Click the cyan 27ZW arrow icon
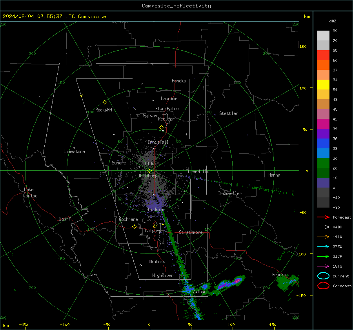Image resolution: width=353 pixels, height=330 pixels. pos(323,247)
